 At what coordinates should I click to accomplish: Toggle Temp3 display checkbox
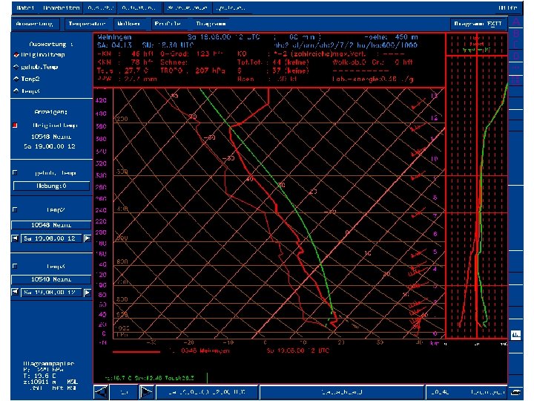[x=15, y=266]
